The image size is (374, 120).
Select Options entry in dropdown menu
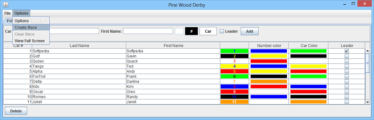click(31, 21)
